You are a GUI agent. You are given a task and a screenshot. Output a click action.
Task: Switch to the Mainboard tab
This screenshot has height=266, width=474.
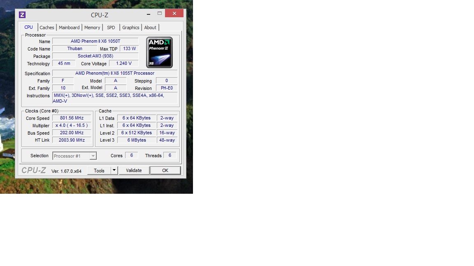click(x=69, y=28)
